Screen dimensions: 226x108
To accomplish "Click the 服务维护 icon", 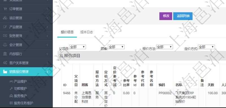I will (x=11, y=96).
